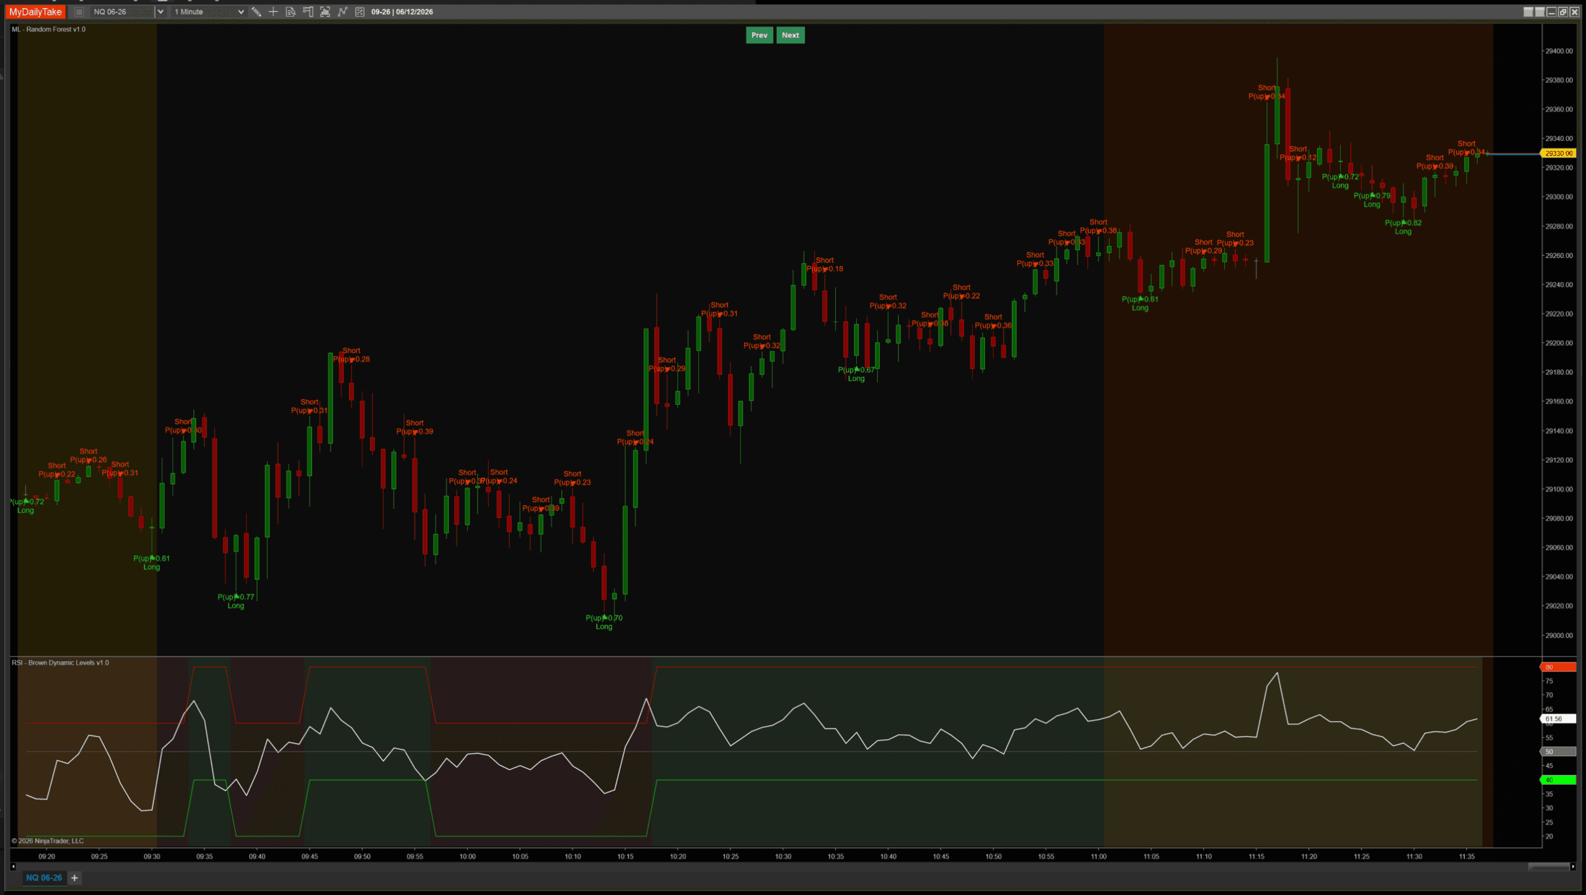Minimize the chart window

[1551, 12]
